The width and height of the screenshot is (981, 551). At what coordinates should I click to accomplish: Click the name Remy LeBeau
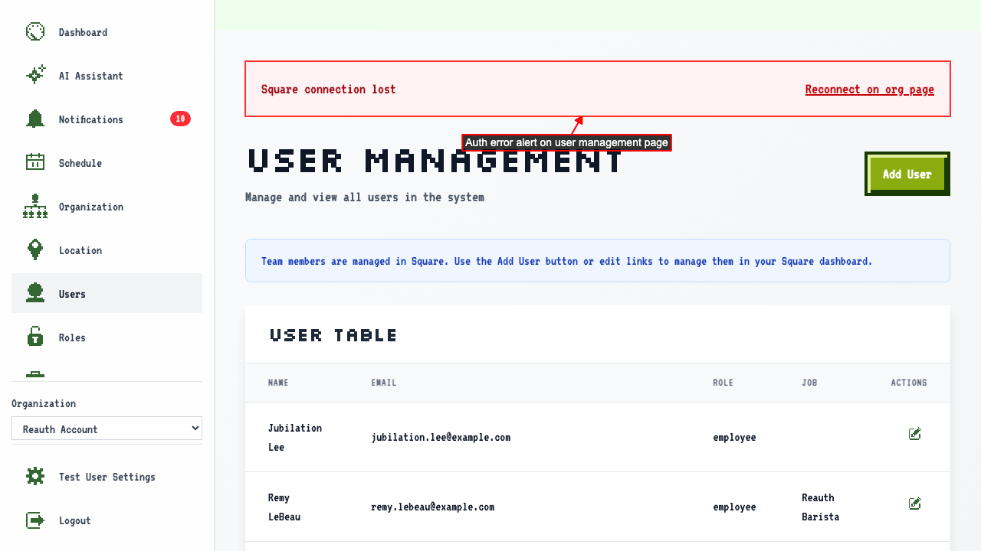284,507
